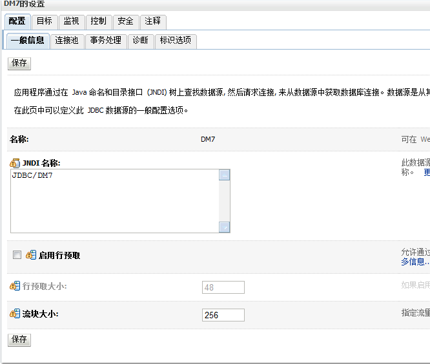
Task: Select the 控制 tab
Action: click(98, 21)
